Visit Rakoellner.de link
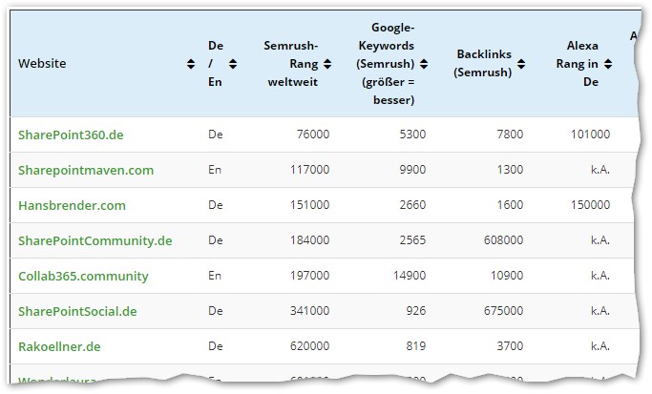Screen dimensions: 652x394 (x=59, y=346)
